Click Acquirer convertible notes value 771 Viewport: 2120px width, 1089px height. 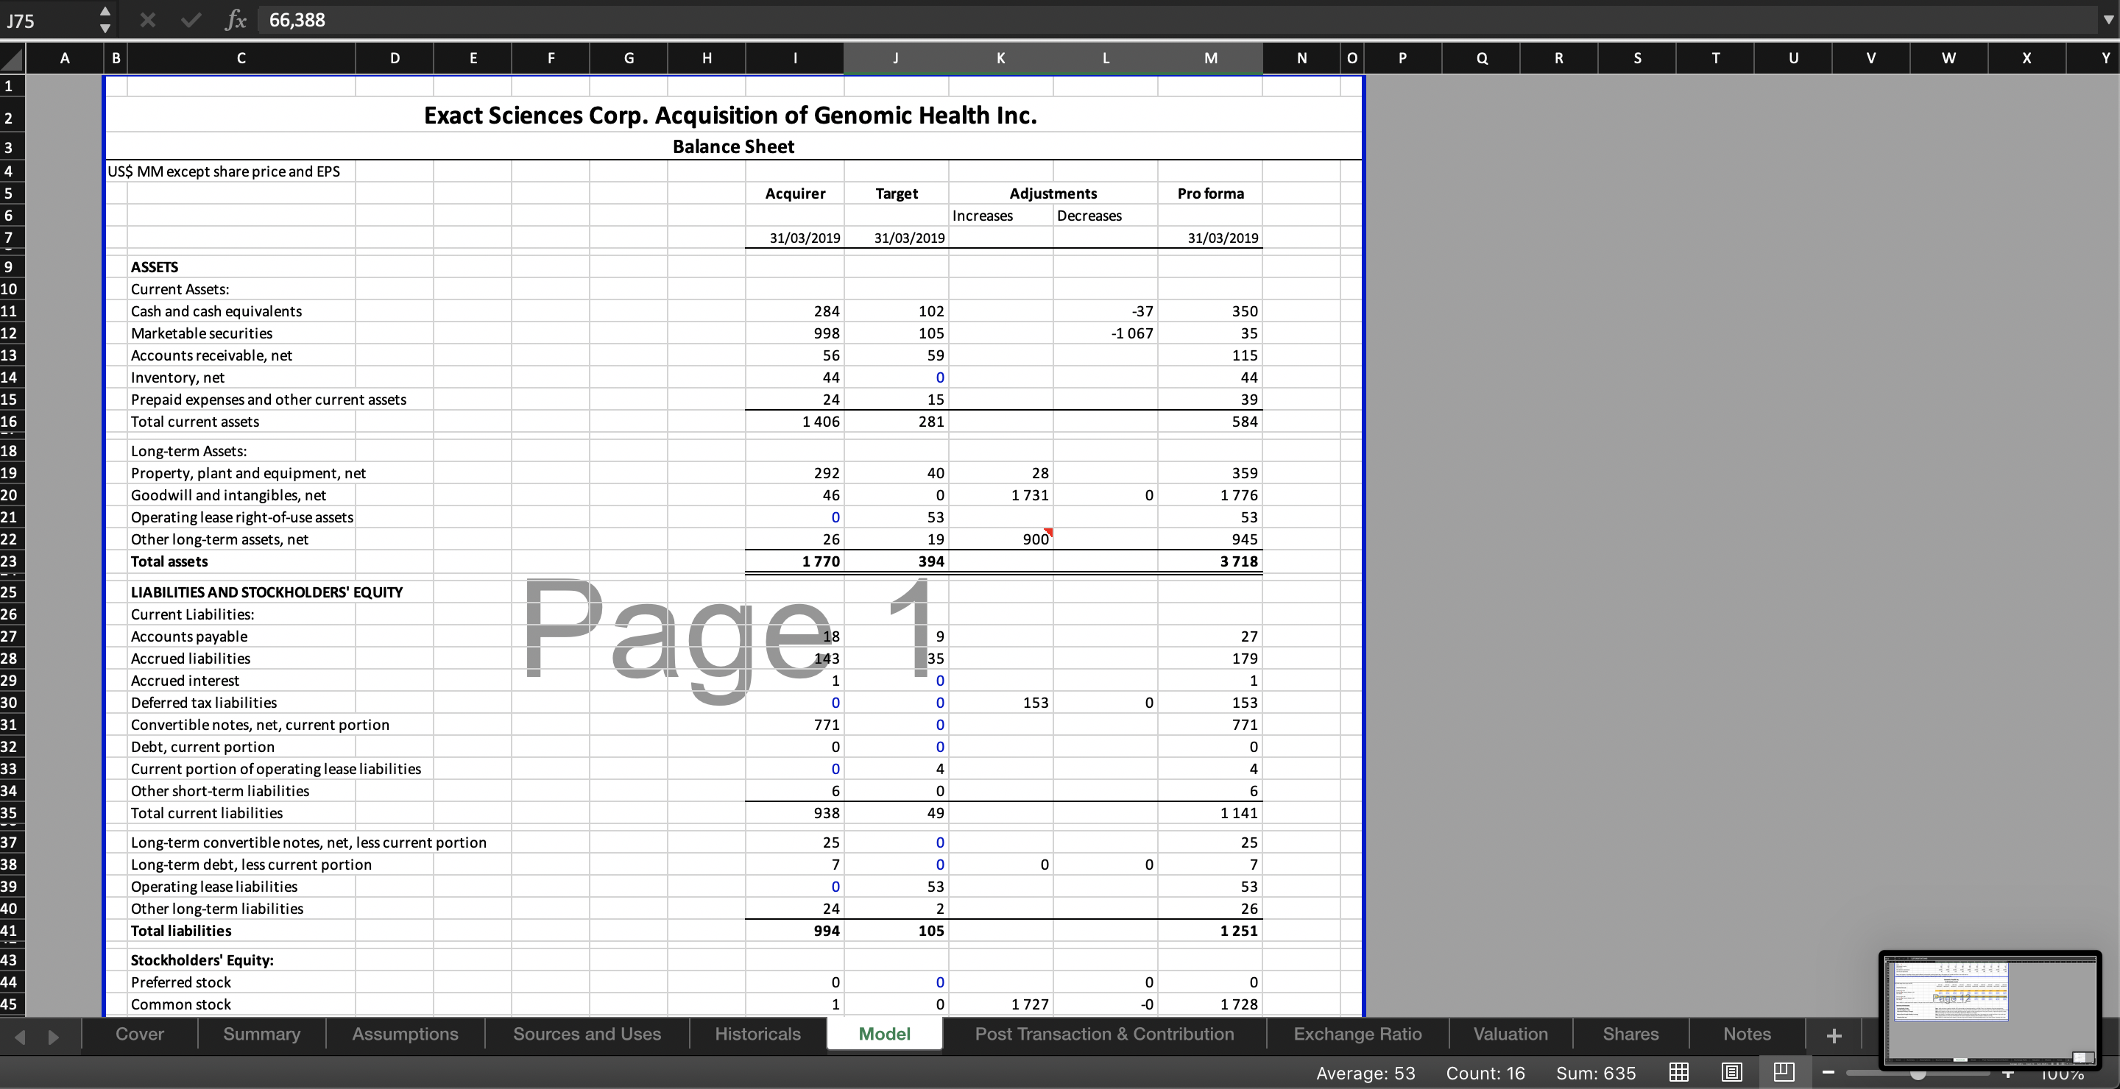826,725
